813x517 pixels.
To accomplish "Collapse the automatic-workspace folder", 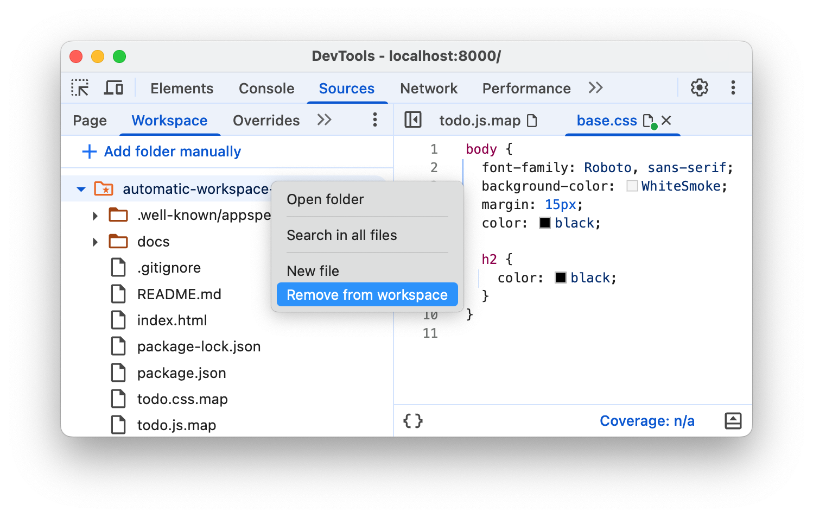I will pos(80,189).
